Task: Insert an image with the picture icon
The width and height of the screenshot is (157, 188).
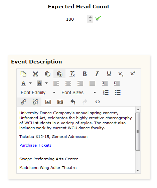Action: (48, 102)
